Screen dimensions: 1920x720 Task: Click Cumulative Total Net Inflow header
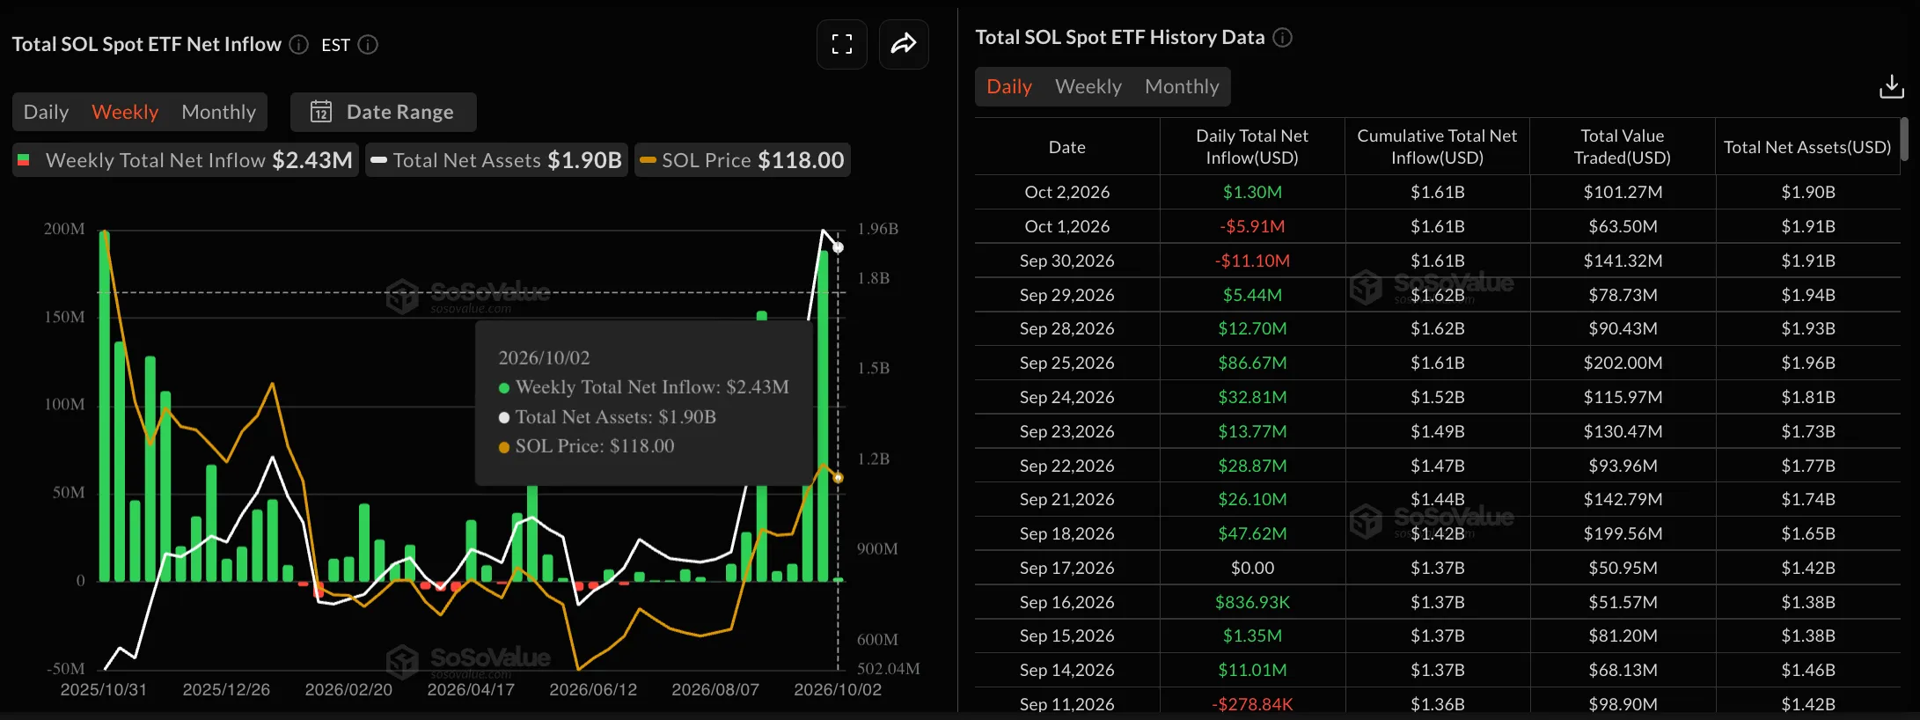pos(1437,147)
